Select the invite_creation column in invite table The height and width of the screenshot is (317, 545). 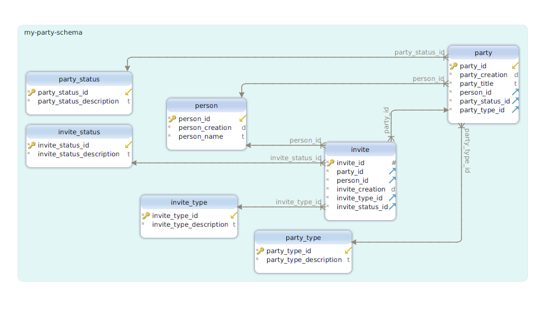pos(360,189)
